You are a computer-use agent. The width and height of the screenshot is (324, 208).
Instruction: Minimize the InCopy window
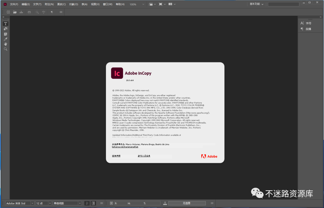tap(304, 3)
